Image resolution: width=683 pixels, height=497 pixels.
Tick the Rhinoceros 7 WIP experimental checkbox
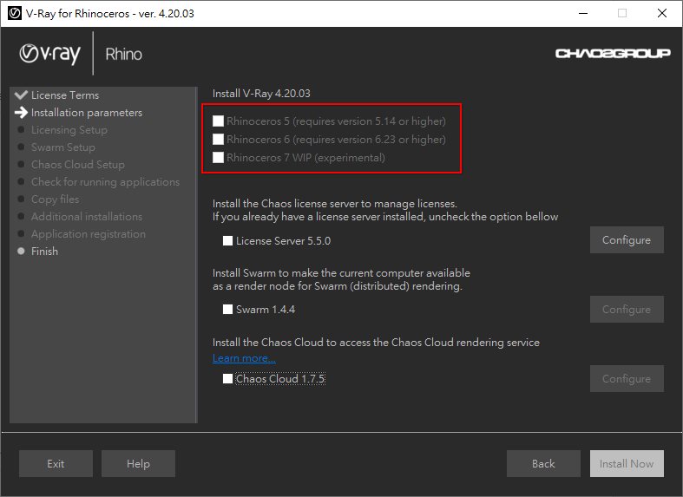pyautogui.click(x=218, y=158)
